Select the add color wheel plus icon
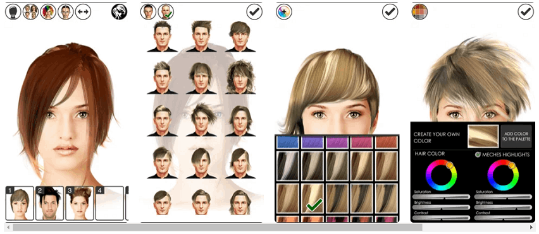The height and width of the screenshot is (234, 539). [284, 11]
